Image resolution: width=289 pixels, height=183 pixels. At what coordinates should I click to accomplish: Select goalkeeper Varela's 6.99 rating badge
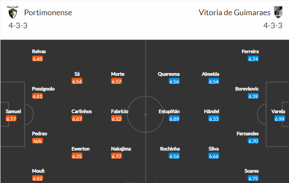coord(279,119)
